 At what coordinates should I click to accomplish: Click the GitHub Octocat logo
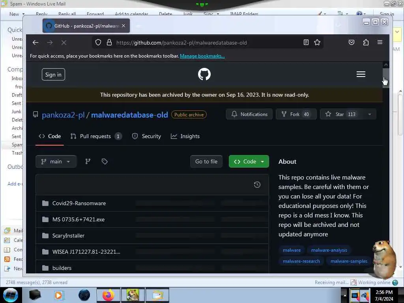point(204,74)
